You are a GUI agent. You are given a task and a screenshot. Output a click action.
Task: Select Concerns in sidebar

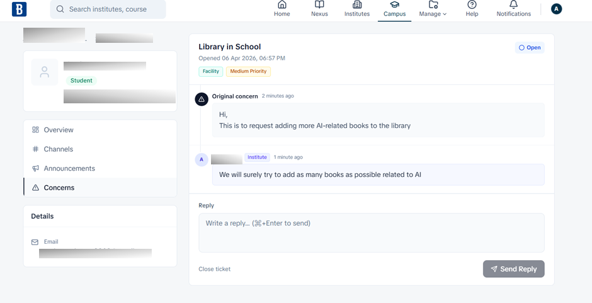click(x=59, y=188)
